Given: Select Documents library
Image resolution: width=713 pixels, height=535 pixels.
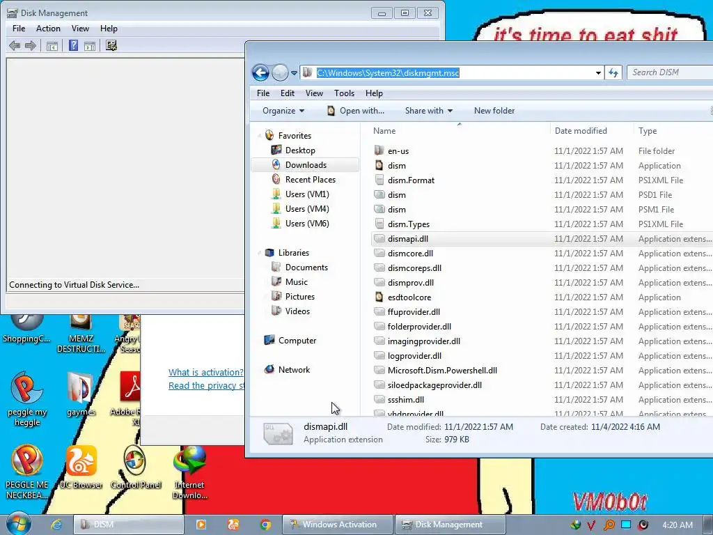Looking at the screenshot, I should tap(306, 267).
